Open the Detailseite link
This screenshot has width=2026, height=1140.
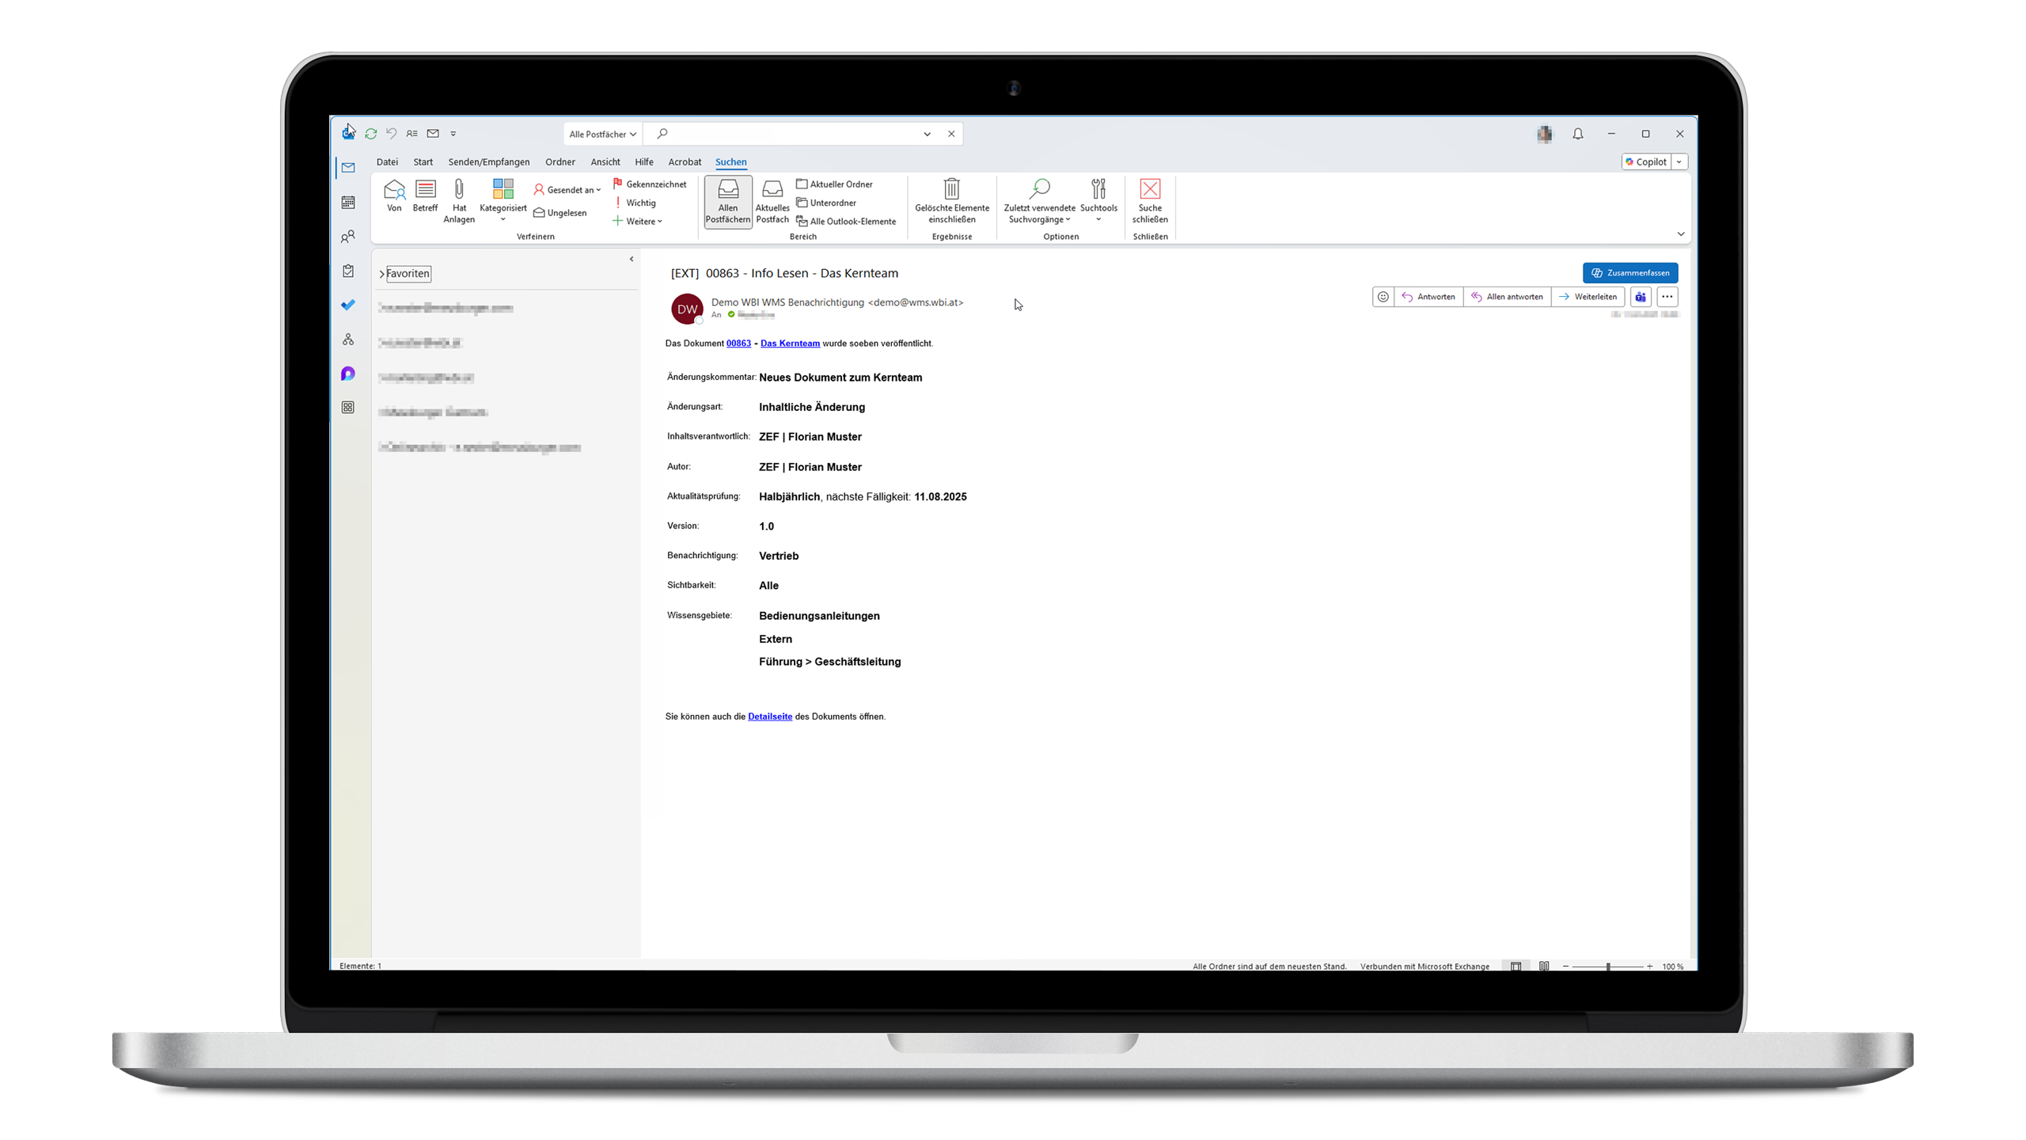click(x=769, y=716)
